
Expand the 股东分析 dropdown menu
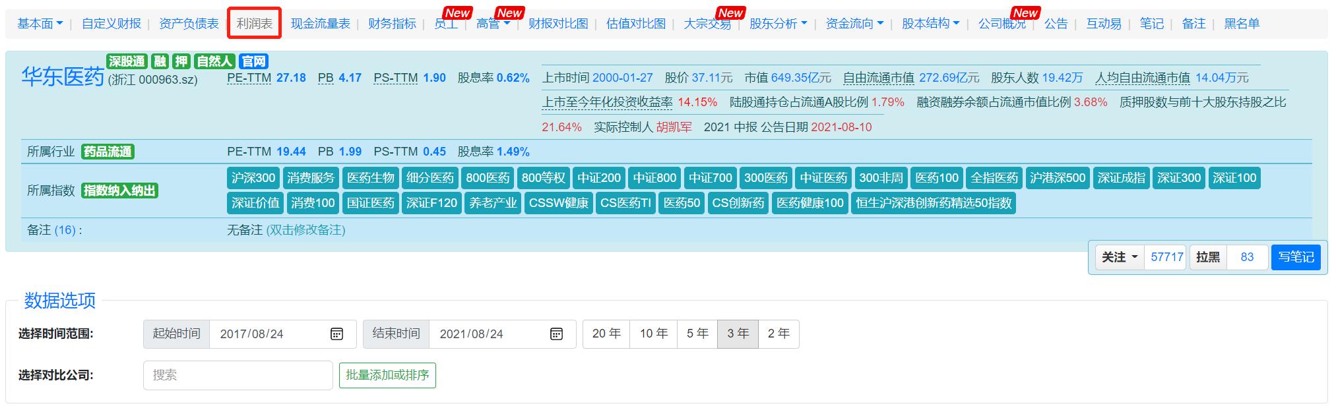(779, 24)
